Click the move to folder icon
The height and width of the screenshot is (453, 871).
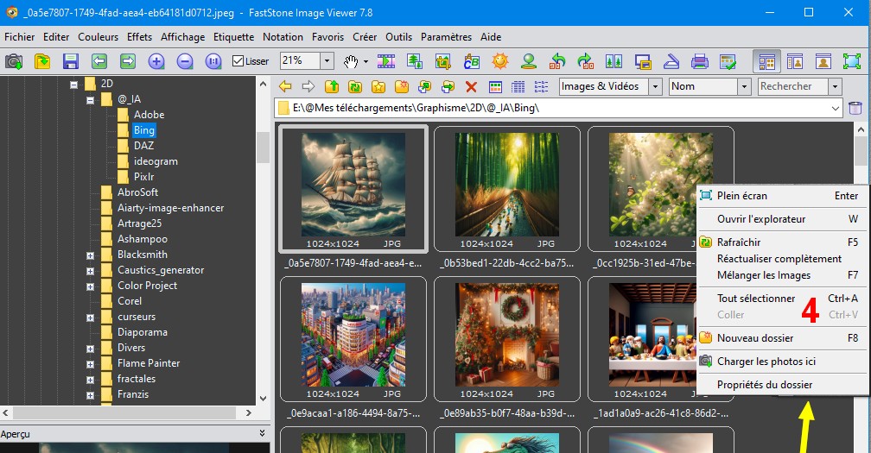(448, 86)
